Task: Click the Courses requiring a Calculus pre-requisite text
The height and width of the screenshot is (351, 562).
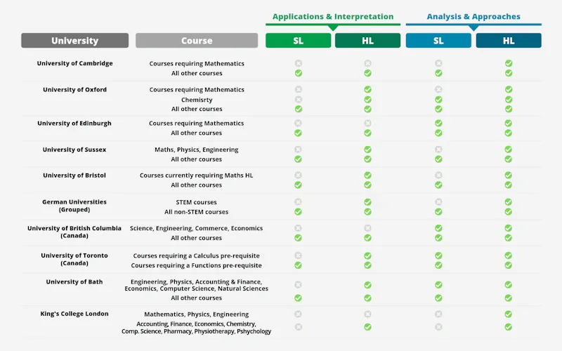Action: pyautogui.click(x=197, y=256)
